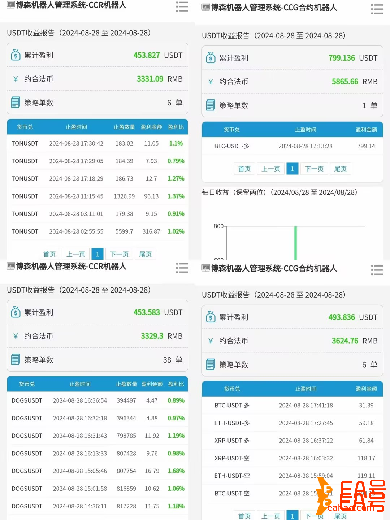
Task: Open the bottom-left CCR panel menu
Action: [x=182, y=268]
